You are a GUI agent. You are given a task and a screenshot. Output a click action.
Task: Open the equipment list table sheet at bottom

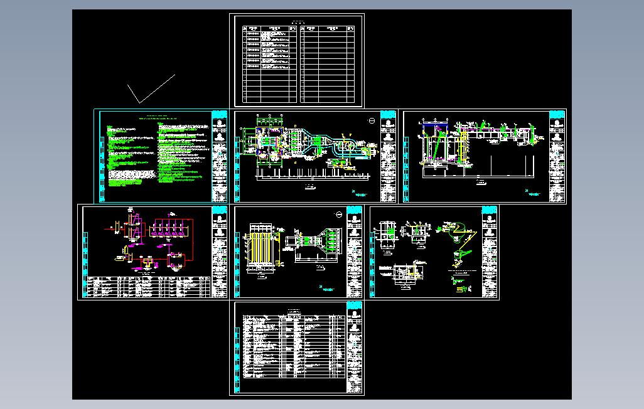pos(297,348)
